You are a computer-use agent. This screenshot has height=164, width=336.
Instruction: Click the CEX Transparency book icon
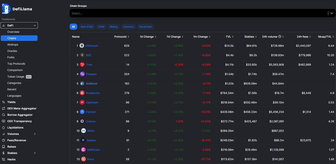pyautogui.click(x=3, y=121)
